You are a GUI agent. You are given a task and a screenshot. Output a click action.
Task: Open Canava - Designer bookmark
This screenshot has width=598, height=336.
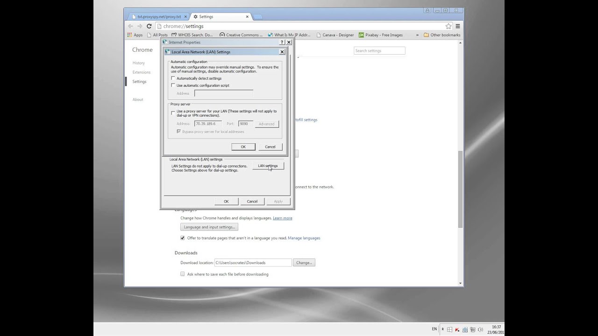(335, 35)
